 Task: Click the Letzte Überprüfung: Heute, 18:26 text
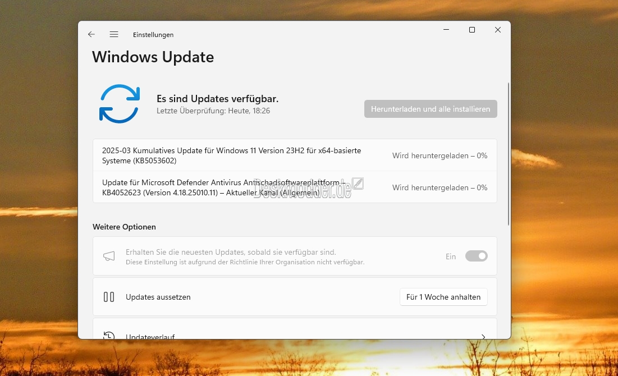tap(213, 111)
